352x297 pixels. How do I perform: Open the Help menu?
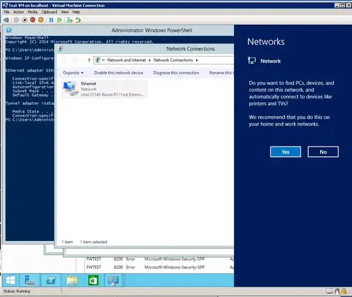(76, 12)
